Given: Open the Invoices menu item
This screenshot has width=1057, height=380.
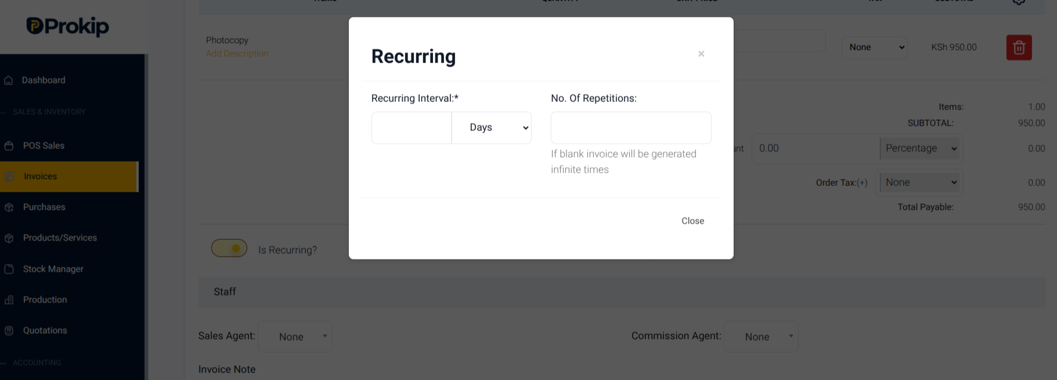Looking at the screenshot, I should (x=69, y=177).
